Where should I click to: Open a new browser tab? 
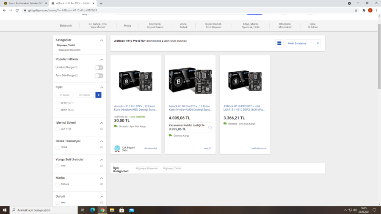(x=101, y=3)
